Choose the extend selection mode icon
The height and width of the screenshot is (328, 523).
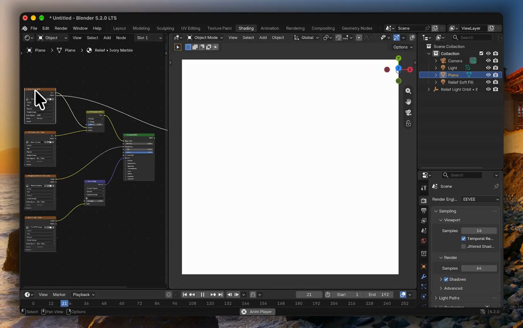click(x=195, y=47)
